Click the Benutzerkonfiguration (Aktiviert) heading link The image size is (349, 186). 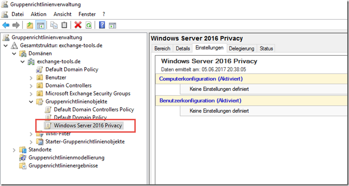200,101
